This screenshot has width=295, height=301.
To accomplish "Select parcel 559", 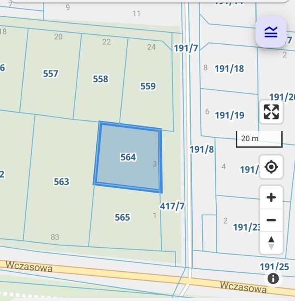I will [x=148, y=86].
